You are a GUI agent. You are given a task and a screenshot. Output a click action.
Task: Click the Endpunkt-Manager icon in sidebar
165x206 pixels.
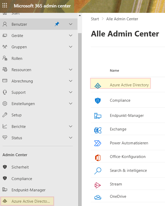[x=5, y=190]
